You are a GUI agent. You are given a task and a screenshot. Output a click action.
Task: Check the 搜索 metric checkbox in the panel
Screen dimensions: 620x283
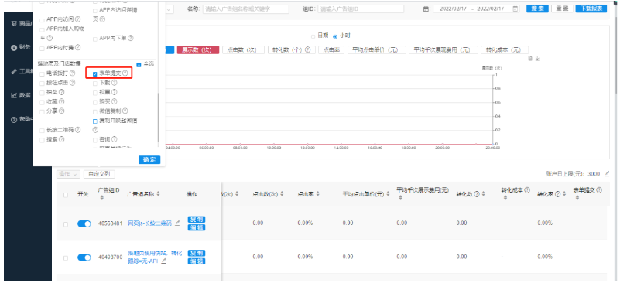coord(43,139)
